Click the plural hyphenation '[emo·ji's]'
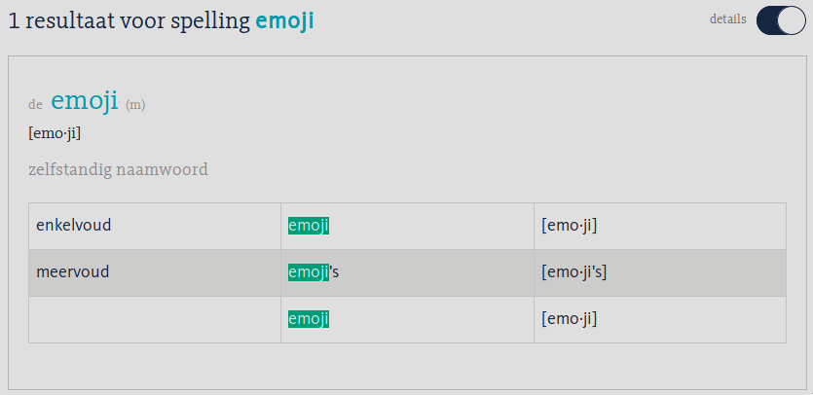The image size is (813, 395). (574, 272)
